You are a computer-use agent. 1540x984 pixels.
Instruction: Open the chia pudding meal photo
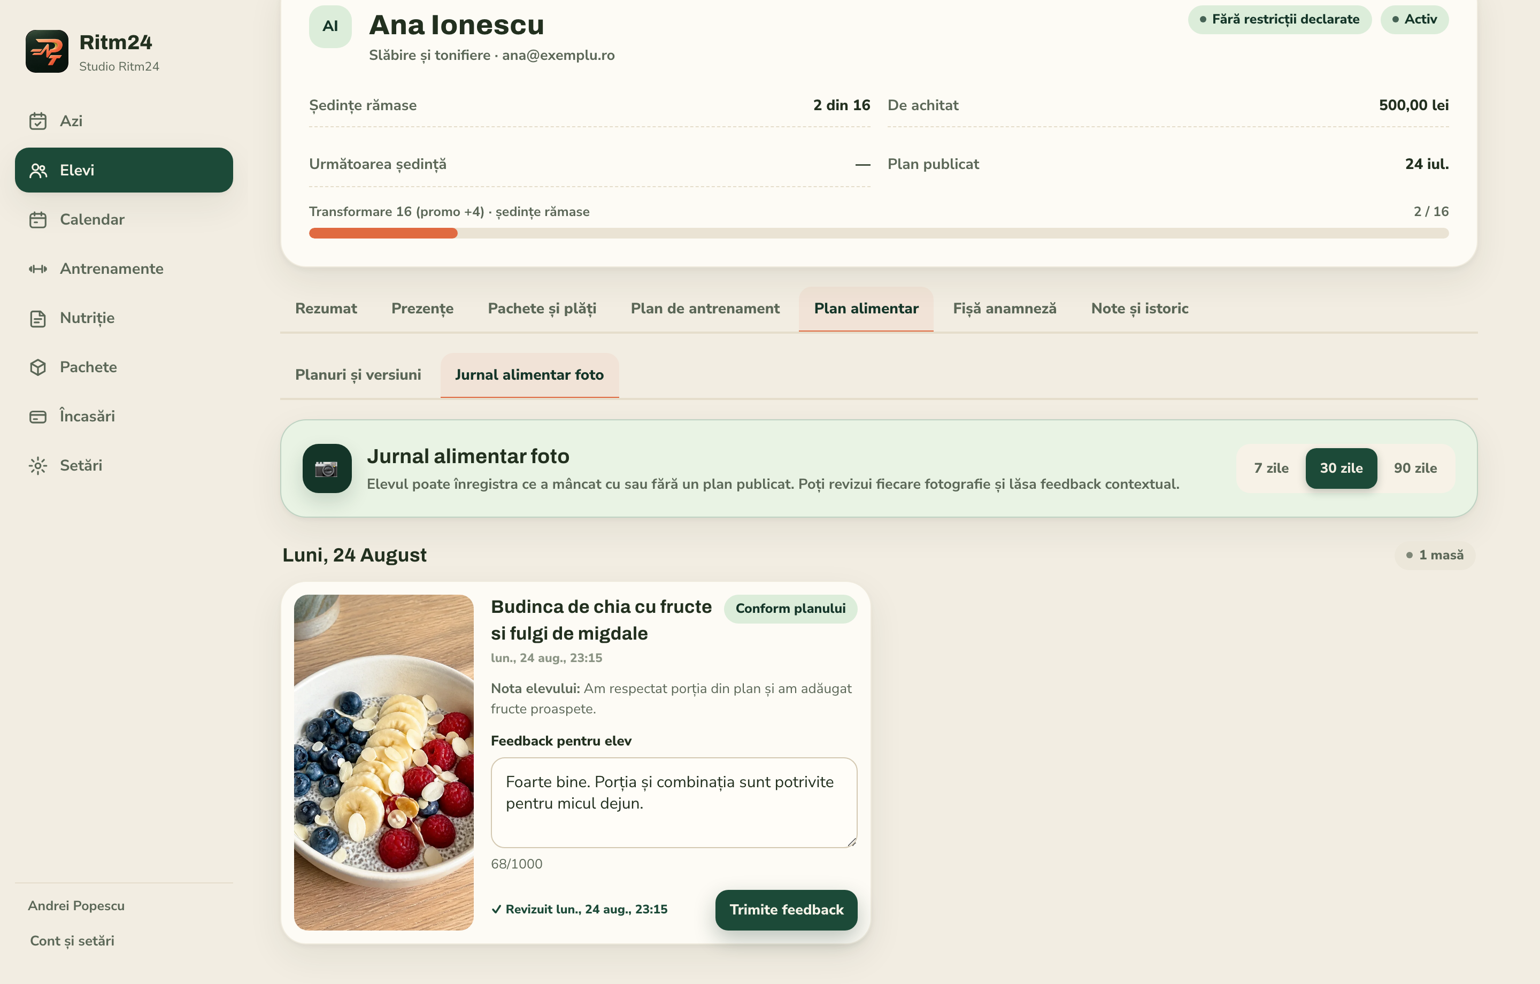coord(384,763)
